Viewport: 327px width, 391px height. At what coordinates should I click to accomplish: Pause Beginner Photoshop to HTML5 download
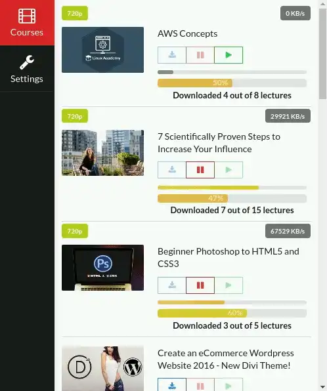point(200,285)
